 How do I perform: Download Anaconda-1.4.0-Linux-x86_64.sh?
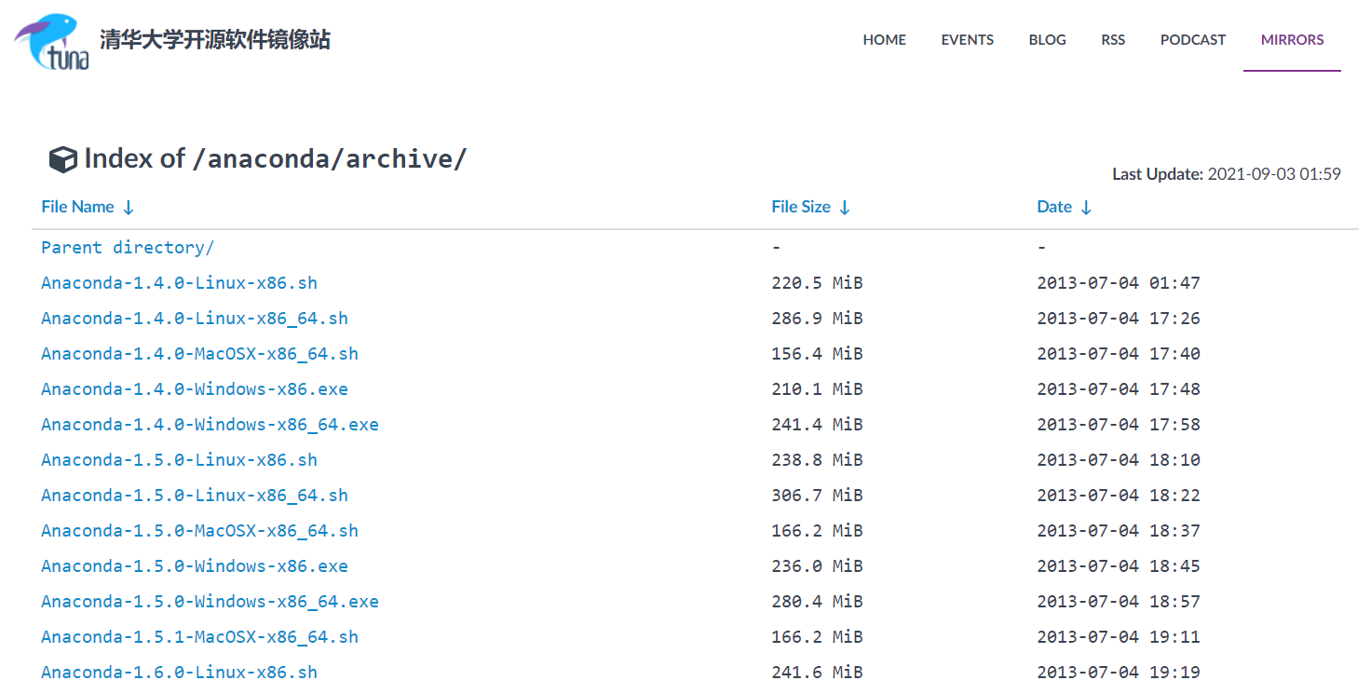click(195, 318)
